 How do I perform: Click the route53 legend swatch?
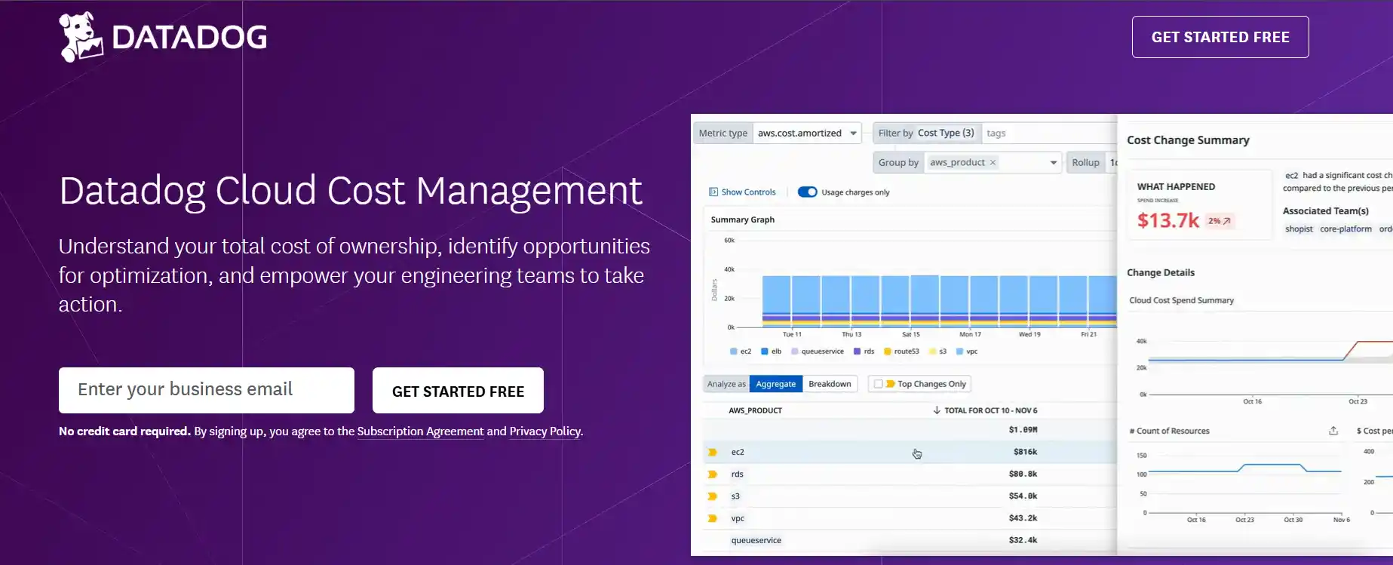point(888,352)
